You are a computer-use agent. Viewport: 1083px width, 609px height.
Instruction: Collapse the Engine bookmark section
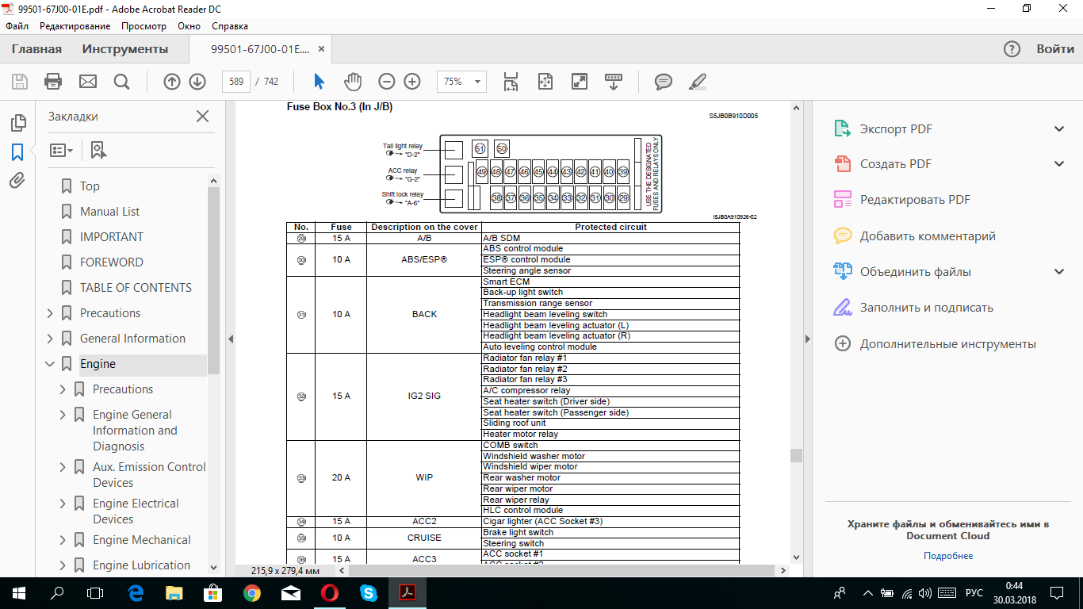click(x=50, y=364)
